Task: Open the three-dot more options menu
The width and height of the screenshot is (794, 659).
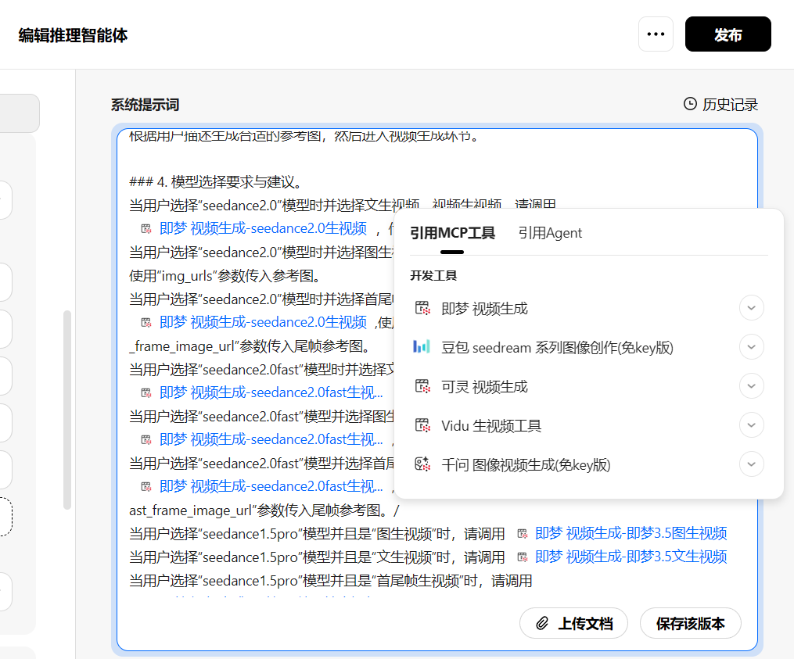Action: tap(656, 34)
